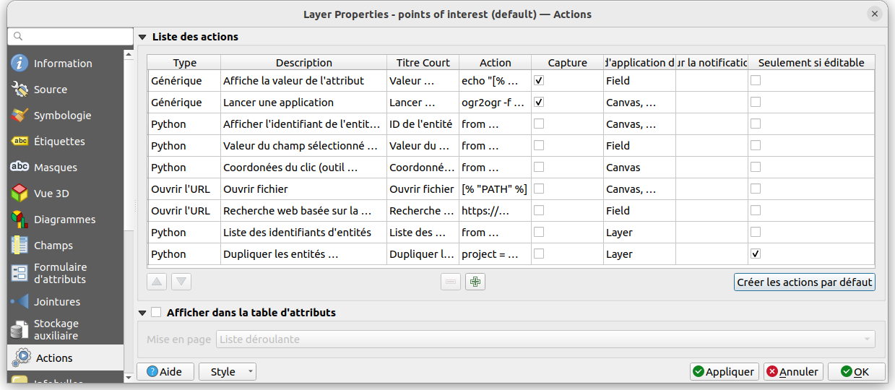Toggle Capture for Lancer une application
This screenshot has height=390, width=895.
[539, 102]
